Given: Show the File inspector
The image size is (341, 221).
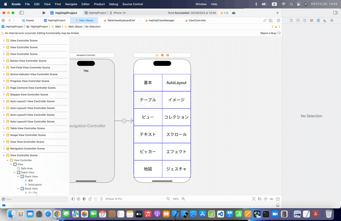Looking at the screenshot, I should (x=291, y=20).
